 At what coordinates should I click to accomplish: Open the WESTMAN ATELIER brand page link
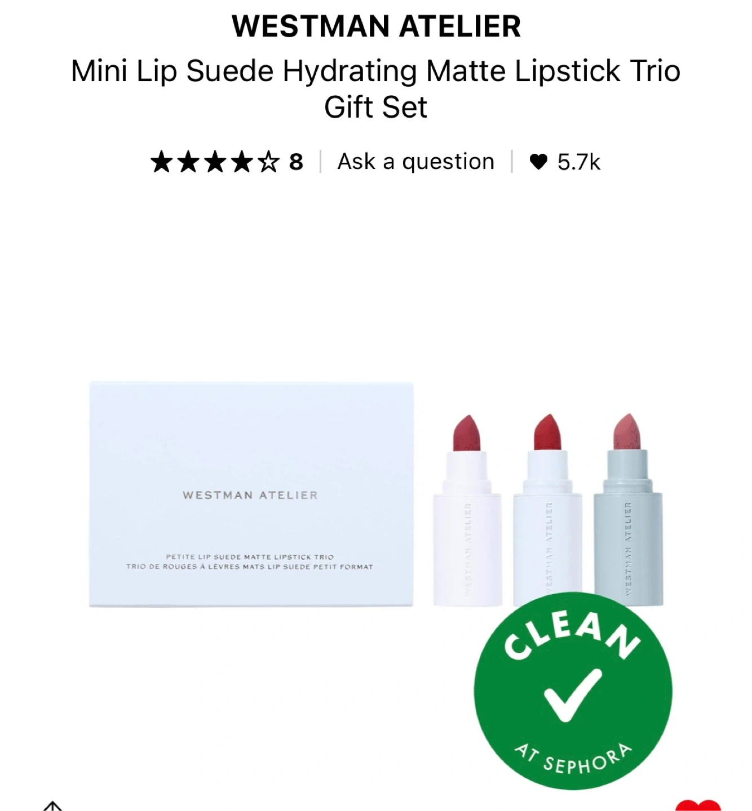[x=376, y=26]
